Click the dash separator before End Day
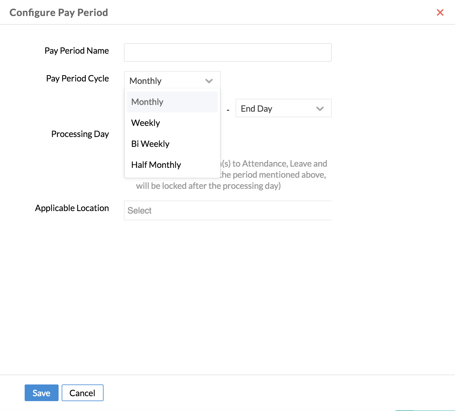 pos(228,110)
